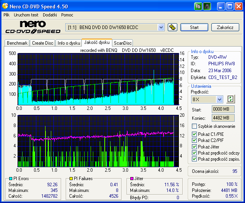This screenshot has width=245, height=203.
Task: Select the Jakość dysku tab
Action: [97, 42]
